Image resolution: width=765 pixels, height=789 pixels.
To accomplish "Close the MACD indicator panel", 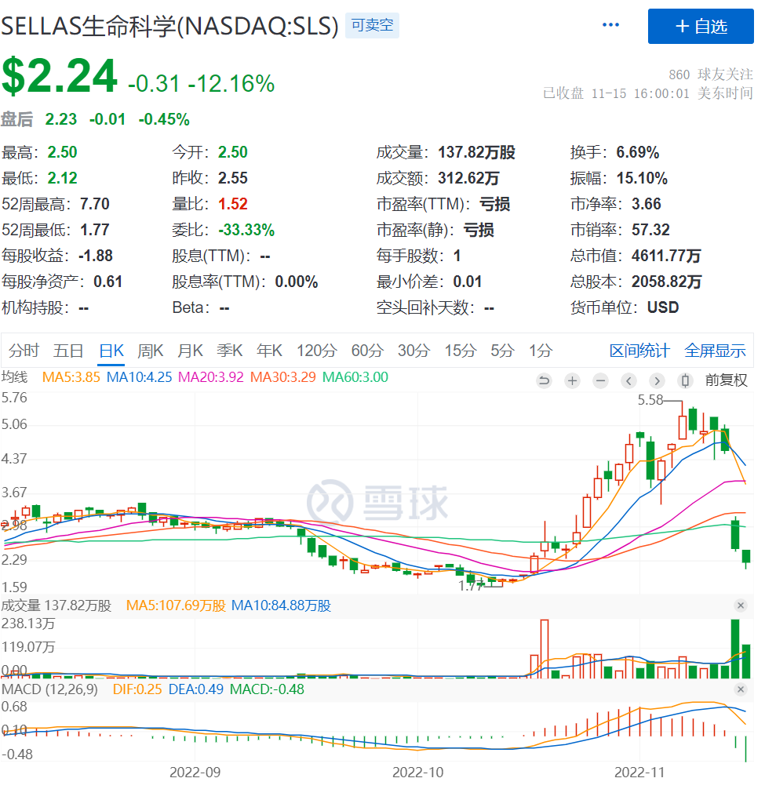I will click(741, 689).
